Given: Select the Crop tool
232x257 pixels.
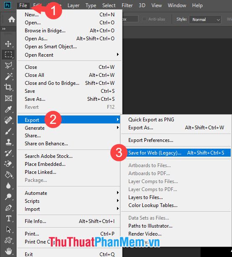Looking at the screenshot, I should pos(8,87).
